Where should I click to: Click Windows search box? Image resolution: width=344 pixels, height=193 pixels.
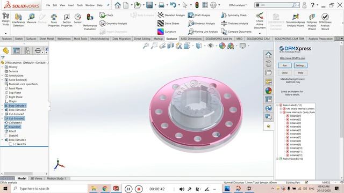pos(49,189)
